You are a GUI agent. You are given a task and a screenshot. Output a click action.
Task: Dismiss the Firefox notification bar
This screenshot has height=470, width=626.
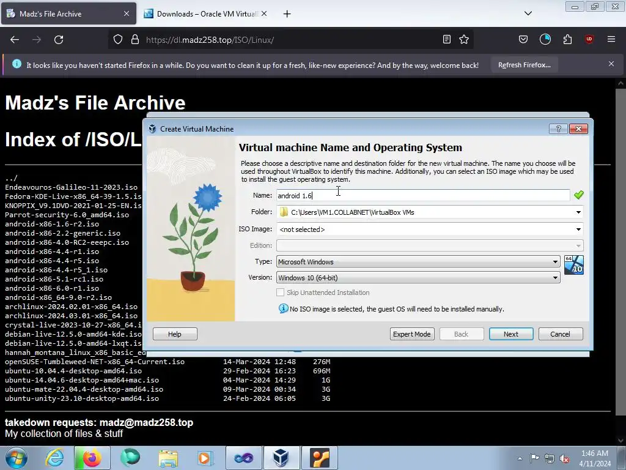611,64
